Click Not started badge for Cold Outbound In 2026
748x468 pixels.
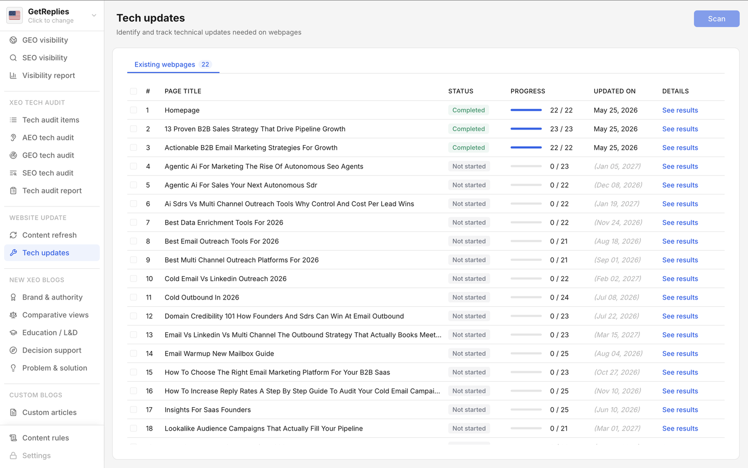coord(469,297)
